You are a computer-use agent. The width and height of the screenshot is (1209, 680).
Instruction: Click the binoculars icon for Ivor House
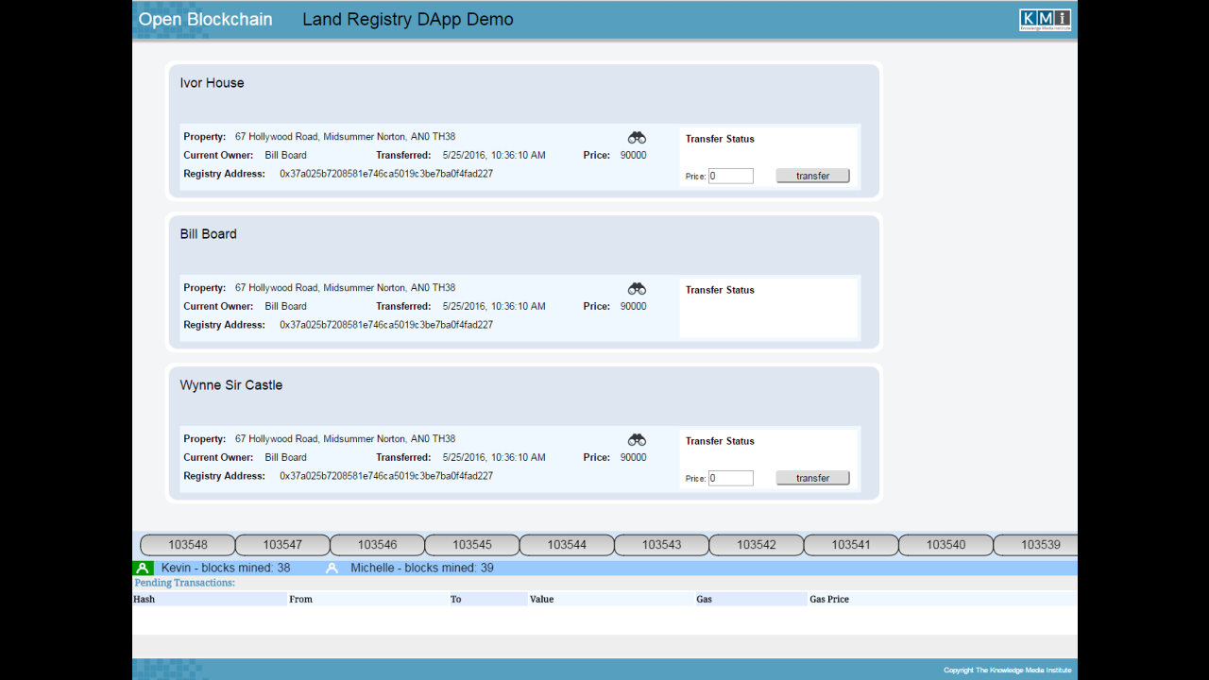tap(637, 136)
